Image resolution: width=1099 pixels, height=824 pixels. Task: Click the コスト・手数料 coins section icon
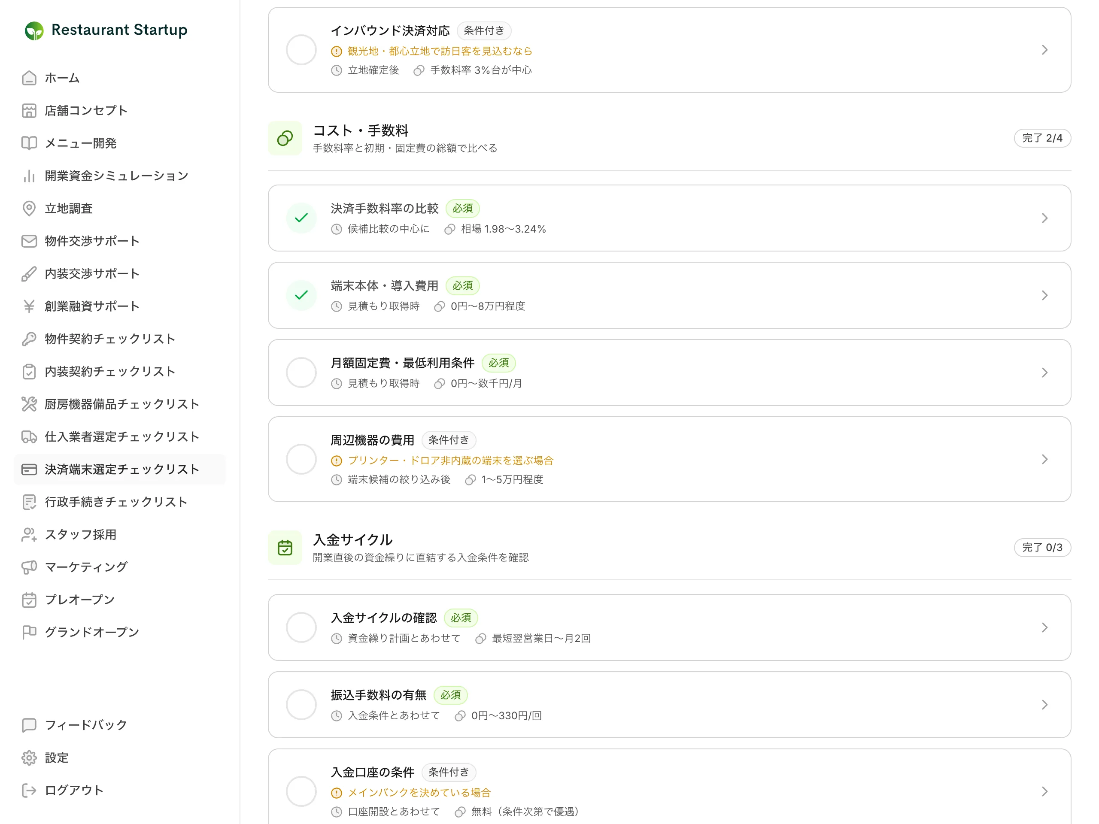pyautogui.click(x=285, y=138)
